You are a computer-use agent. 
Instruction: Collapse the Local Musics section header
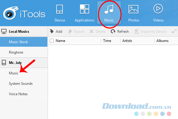24,32
